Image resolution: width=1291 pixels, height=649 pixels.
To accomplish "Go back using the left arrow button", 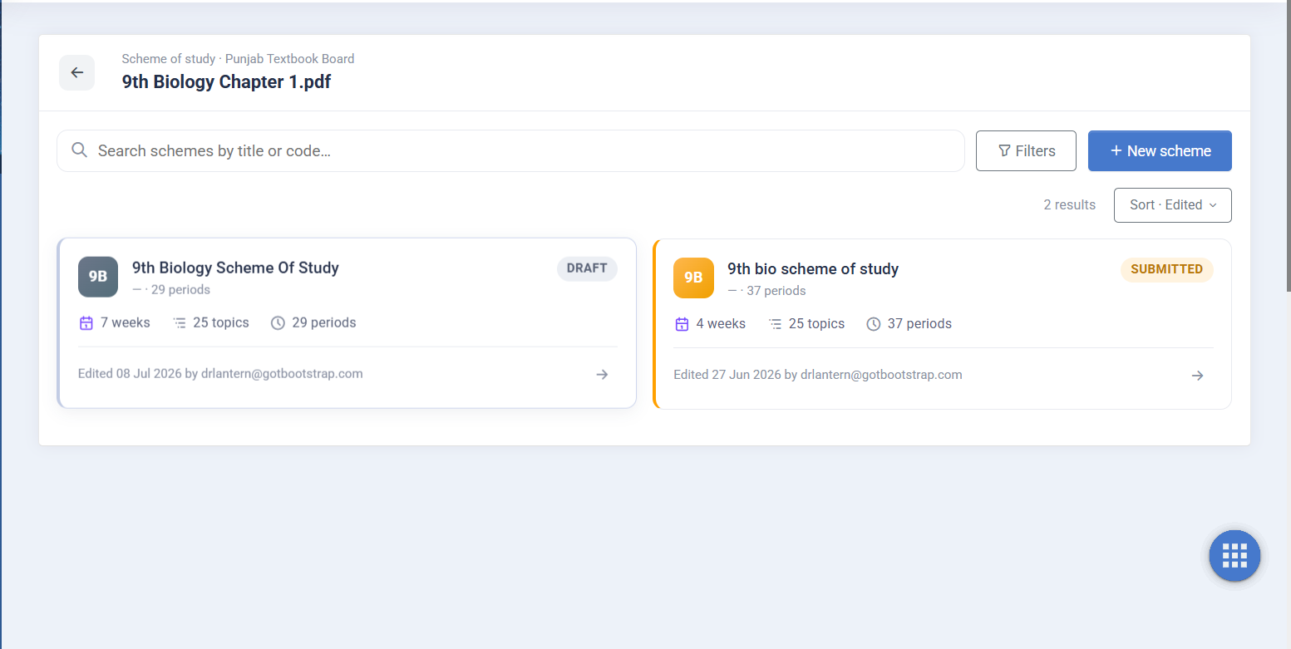I will pos(76,72).
